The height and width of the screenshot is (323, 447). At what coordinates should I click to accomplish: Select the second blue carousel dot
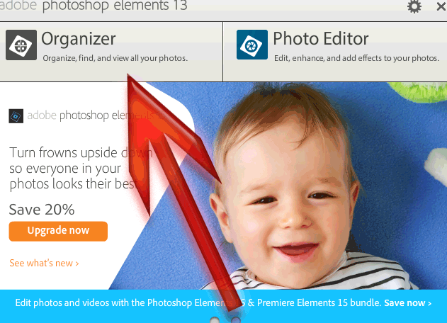235,320
